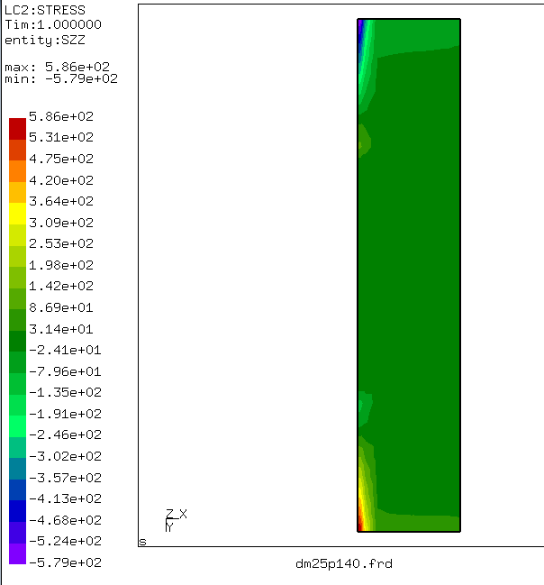Click the legend value 1.42e+02
This screenshot has height=585, width=544.
(61, 286)
